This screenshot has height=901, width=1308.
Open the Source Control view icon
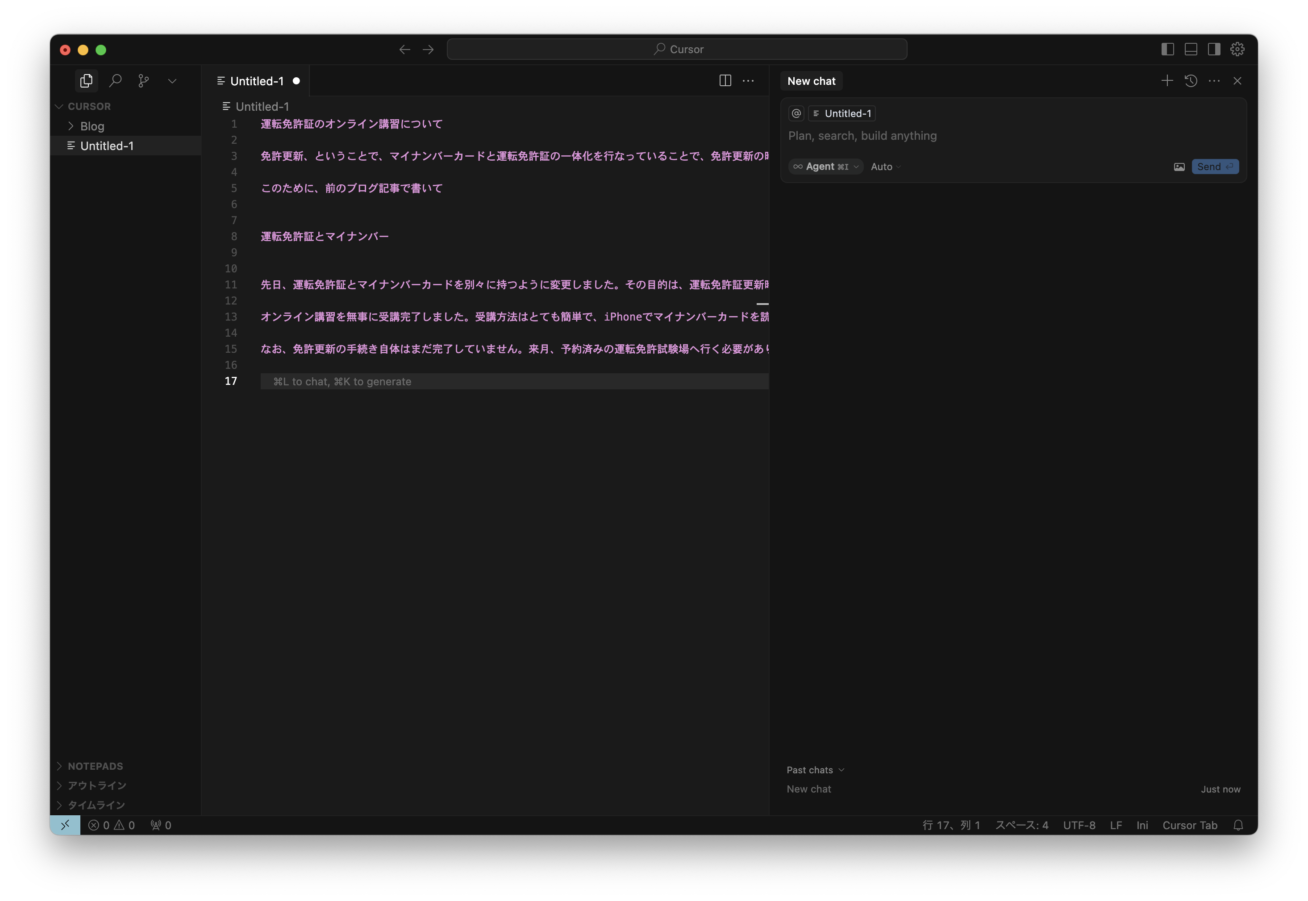[144, 81]
